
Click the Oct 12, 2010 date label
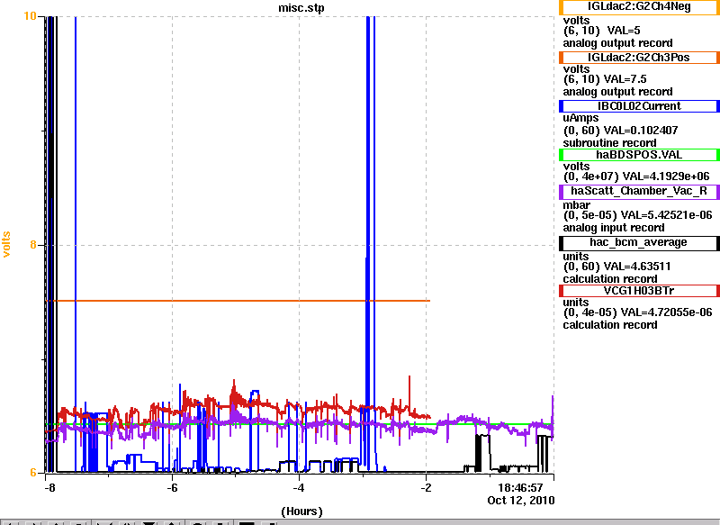521,500
